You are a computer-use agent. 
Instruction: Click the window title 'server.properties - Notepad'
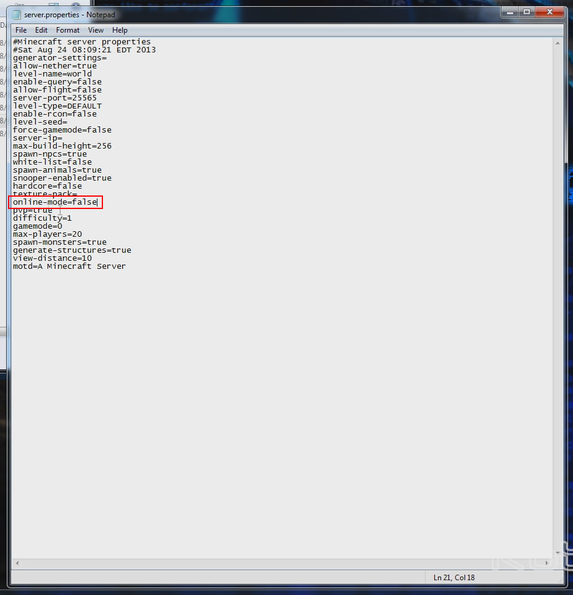pyautogui.click(x=70, y=15)
